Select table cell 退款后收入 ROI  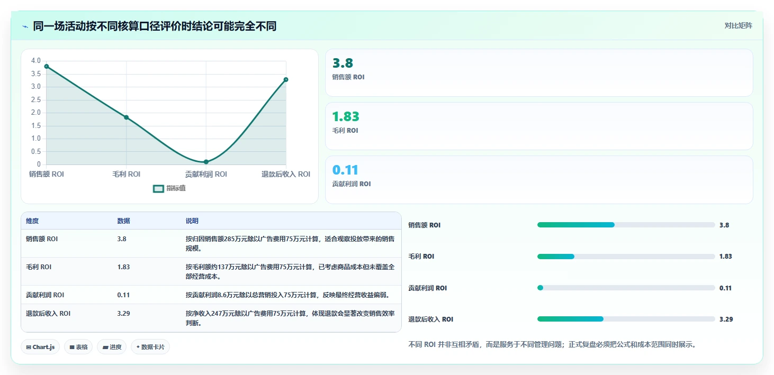tap(48, 314)
